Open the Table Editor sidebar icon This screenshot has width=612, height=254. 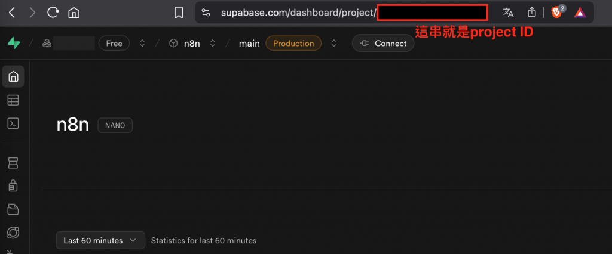point(13,101)
